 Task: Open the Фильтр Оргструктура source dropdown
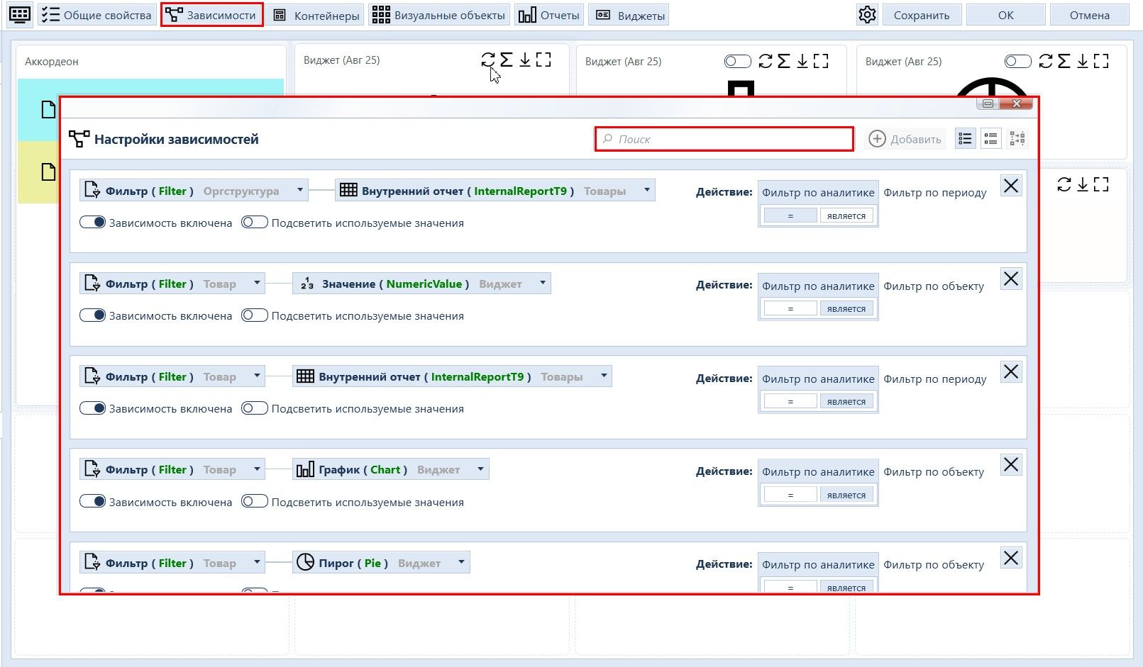pyautogui.click(x=194, y=190)
